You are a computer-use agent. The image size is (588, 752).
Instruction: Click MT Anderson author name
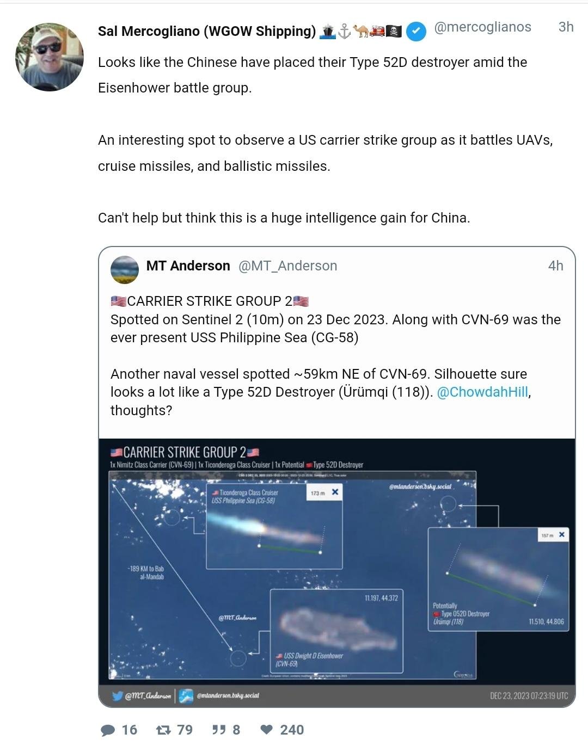[x=188, y=266]
